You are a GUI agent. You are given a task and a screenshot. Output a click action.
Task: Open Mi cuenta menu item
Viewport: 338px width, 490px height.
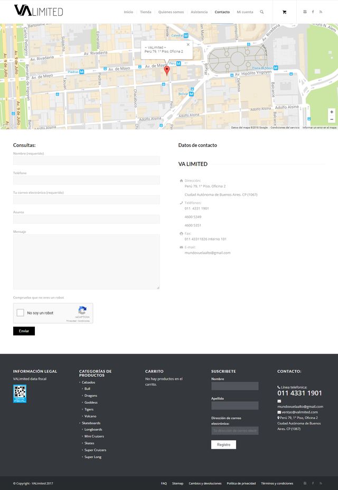245,12
